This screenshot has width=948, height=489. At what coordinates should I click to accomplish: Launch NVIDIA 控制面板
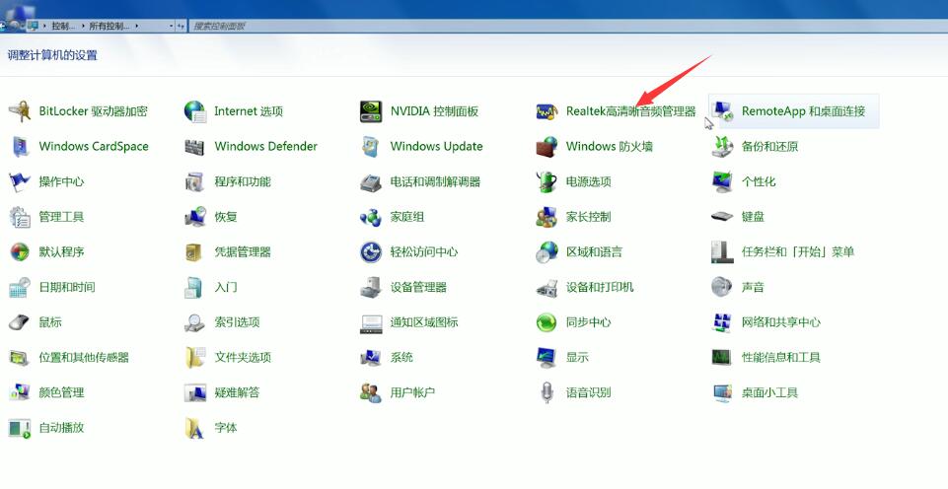(419, 111)
